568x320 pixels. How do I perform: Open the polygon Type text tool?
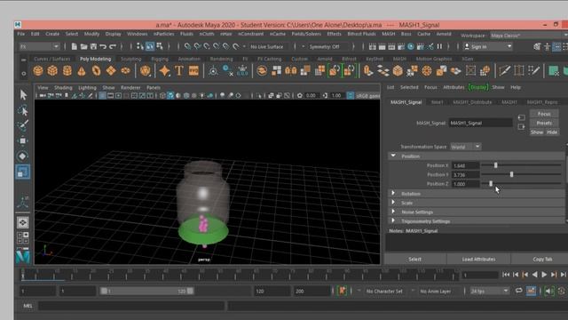pos(179,71)
